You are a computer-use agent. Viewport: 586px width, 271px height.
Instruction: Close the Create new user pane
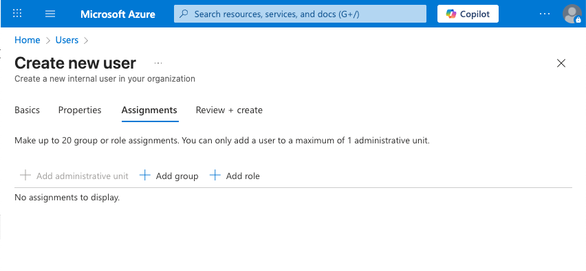point(561,63)
